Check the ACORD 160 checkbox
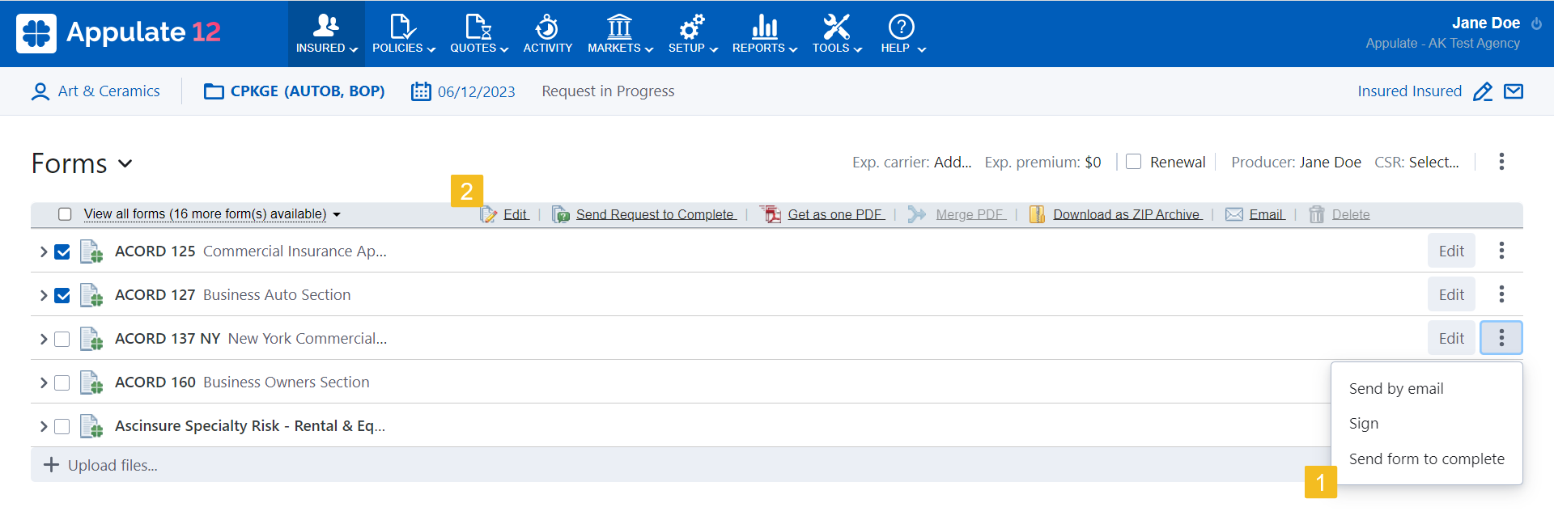The width and height of the screenshot is (1554, 524). 62,382
